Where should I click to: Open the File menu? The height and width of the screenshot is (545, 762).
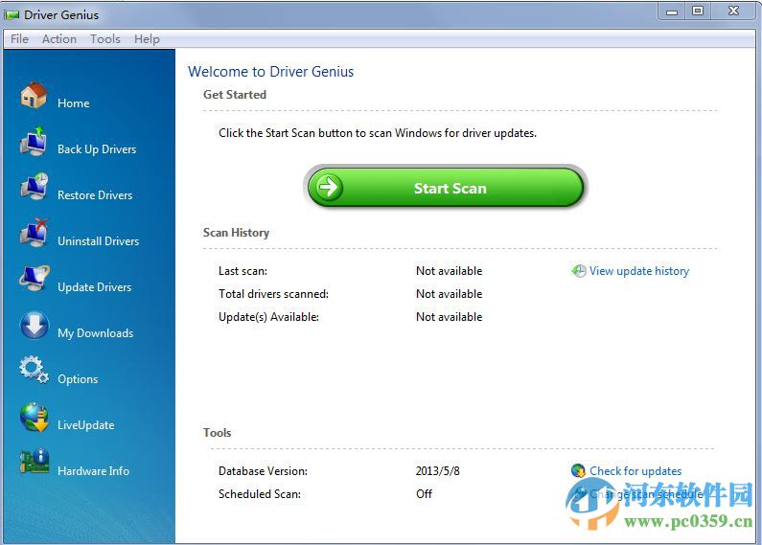(x=19, y=39)
